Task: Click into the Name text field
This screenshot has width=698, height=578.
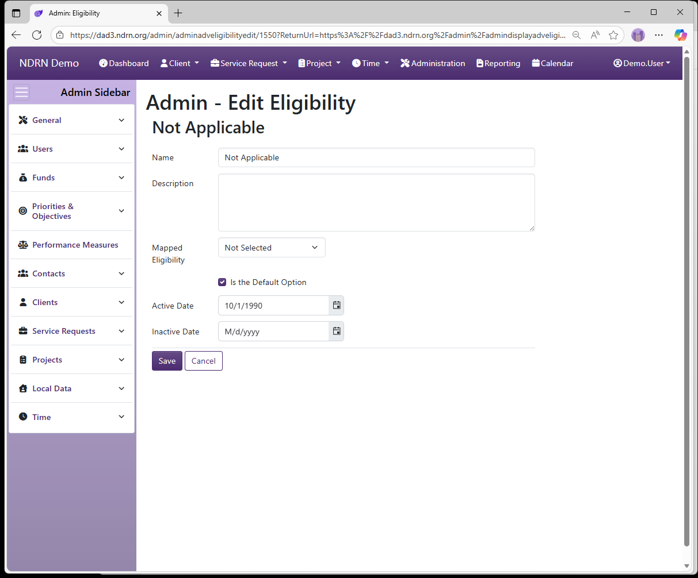Action: point(376,157)
